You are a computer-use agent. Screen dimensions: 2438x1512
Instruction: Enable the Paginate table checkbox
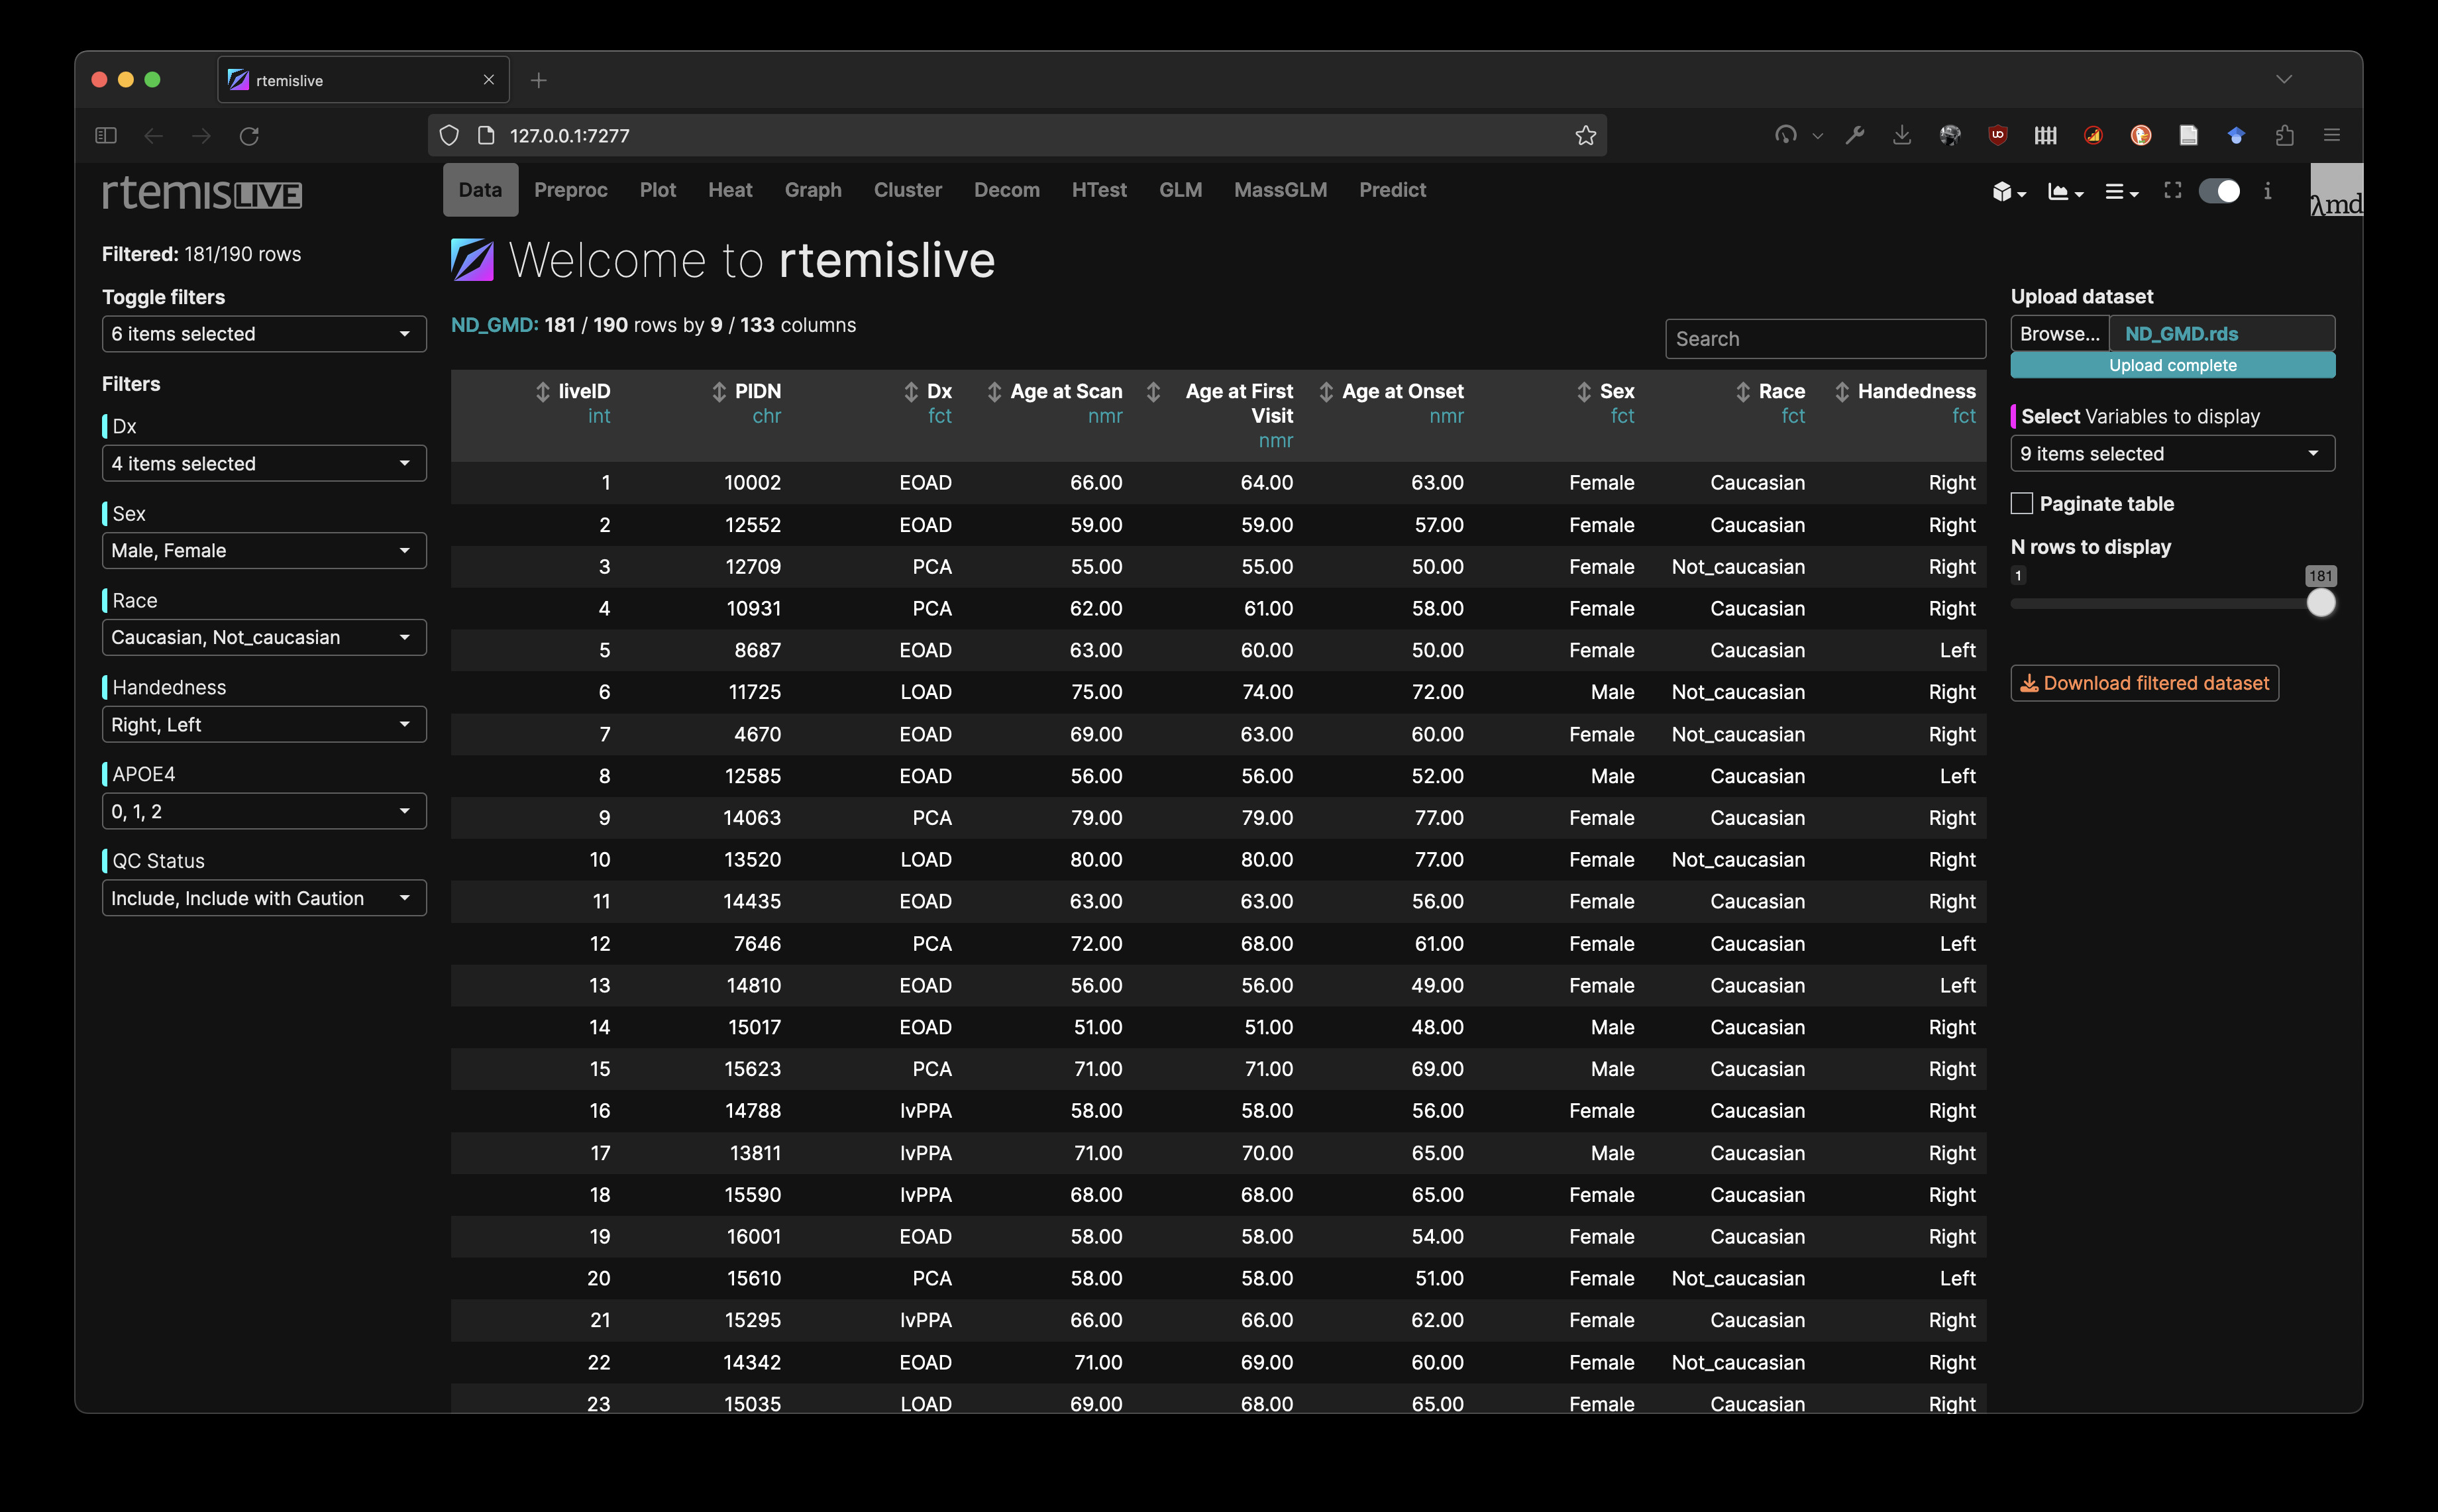(2022, 503)
